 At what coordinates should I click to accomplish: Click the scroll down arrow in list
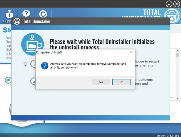(178, 98)
